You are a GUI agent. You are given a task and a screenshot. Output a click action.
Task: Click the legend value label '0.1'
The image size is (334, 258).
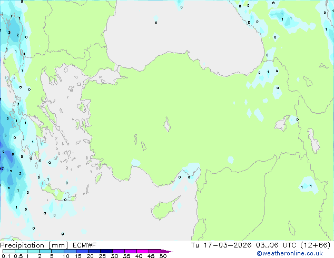point(6,256)
